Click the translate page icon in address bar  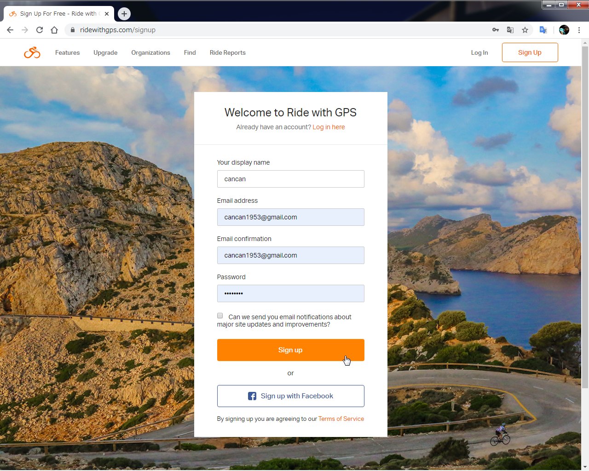click(x=510, y=30)
